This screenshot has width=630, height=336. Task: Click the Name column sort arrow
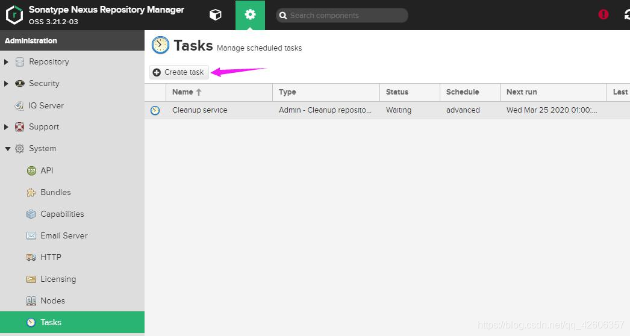tap(199, 92)
